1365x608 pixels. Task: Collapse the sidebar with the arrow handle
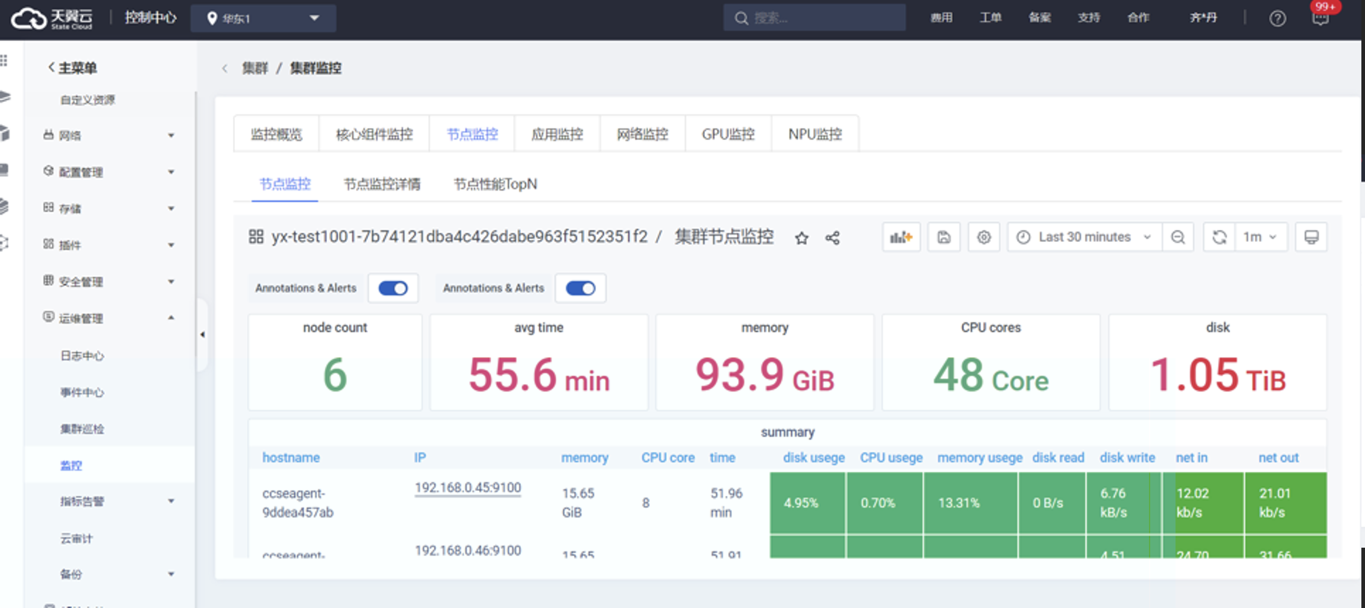click(202, 334)
